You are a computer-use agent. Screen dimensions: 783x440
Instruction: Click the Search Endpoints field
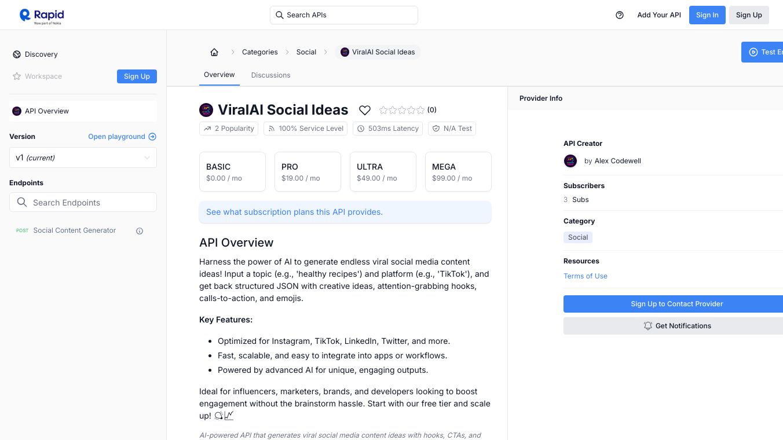83,203
